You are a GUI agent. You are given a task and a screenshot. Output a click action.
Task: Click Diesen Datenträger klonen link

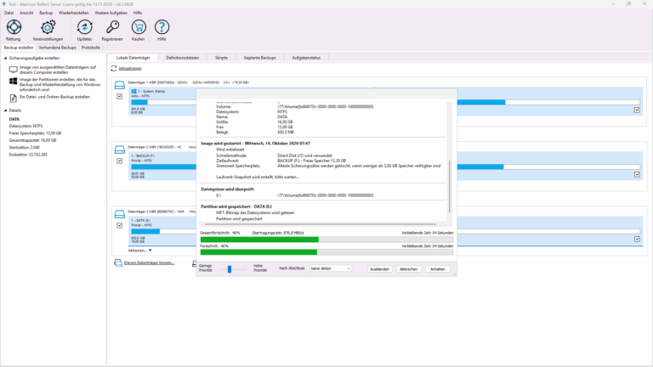(149, 263)
